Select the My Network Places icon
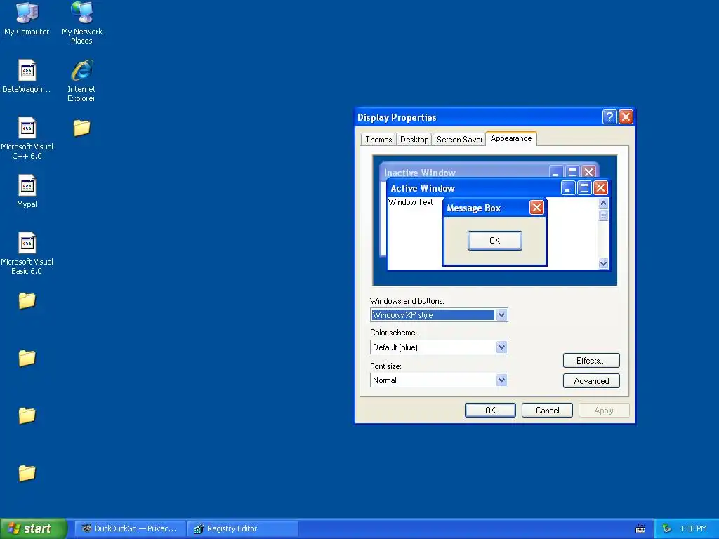Screen dimensions: 719x539 [x=82, y=23]
